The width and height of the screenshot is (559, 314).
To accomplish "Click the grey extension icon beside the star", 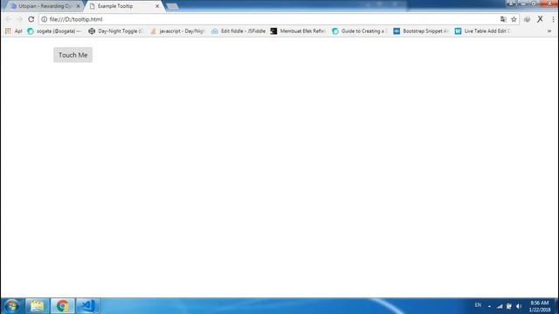I will point(527,19).
